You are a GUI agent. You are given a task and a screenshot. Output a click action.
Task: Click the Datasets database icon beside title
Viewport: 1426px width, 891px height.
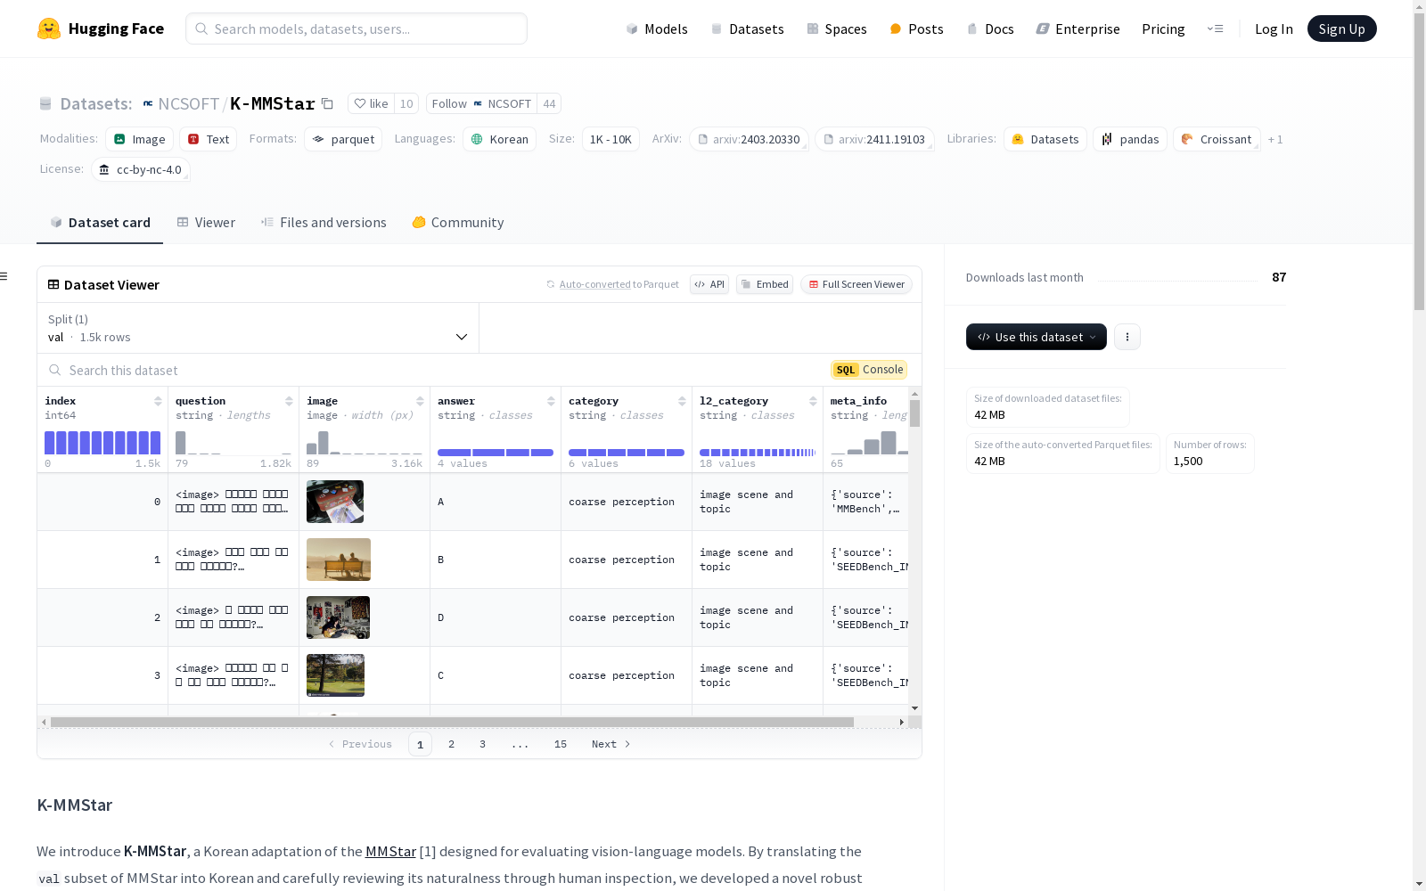click(45, 103)
